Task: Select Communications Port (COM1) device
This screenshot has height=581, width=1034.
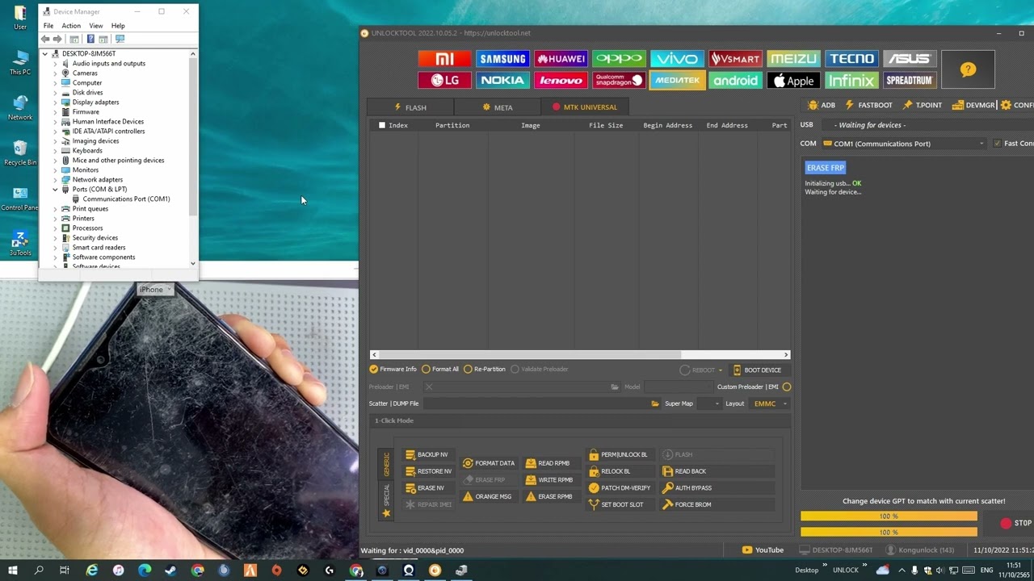Action: (x=126, y=199)
